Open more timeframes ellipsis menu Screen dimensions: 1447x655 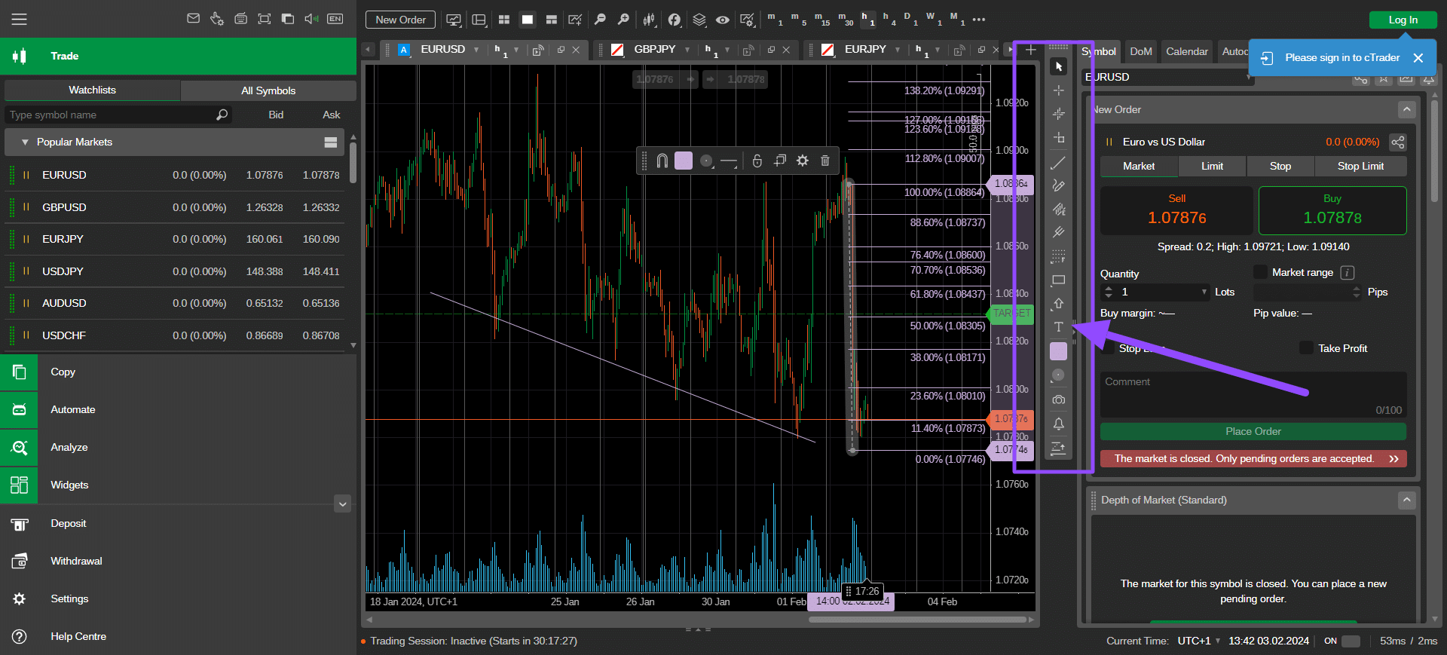pos(979,20)
